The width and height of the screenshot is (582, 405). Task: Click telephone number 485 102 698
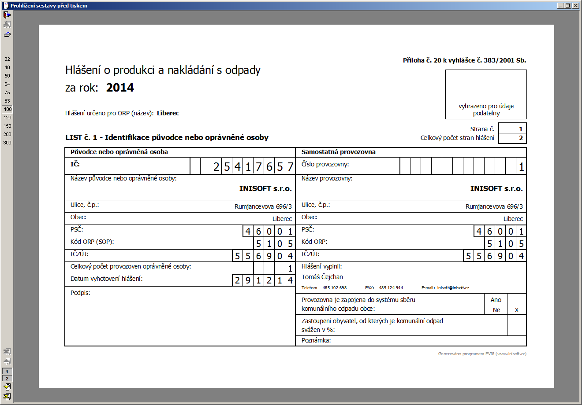click(x=335, y=288)
